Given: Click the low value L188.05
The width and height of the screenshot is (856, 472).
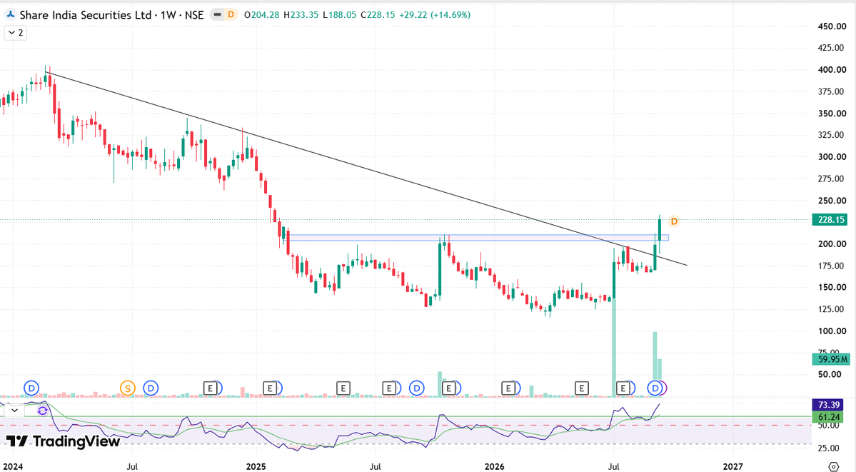Looking at the screenshot, I should pyautogui.click(x=340, y=15).
